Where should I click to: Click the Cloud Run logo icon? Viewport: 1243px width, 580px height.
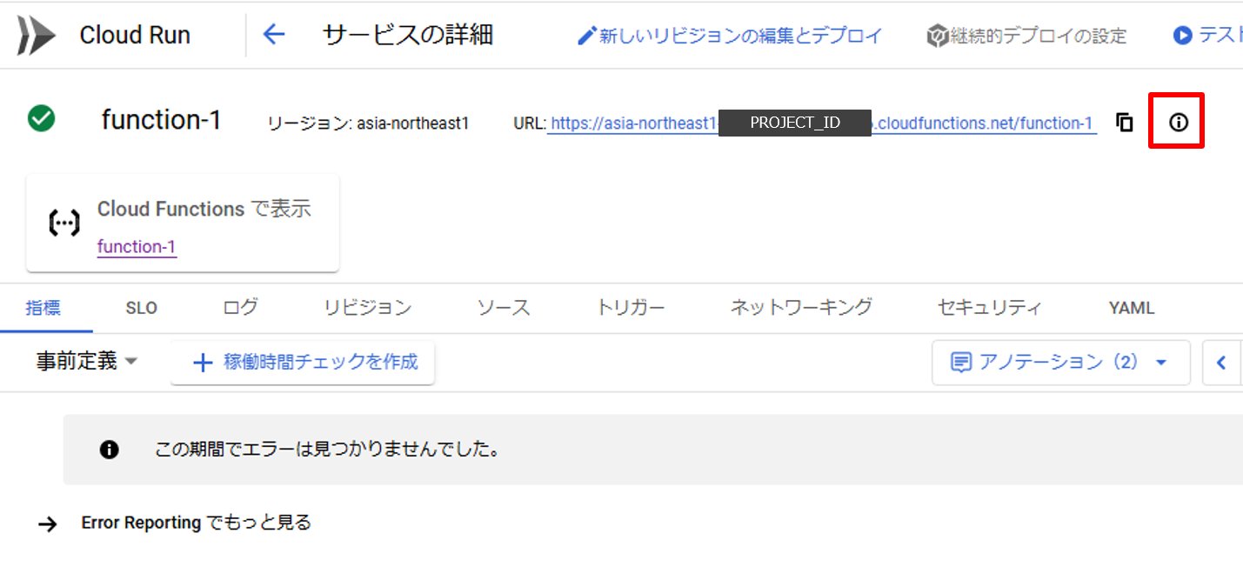coord(37,35)
